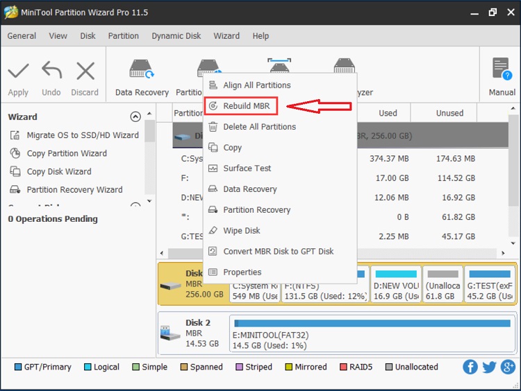Open the General menu

22,35
